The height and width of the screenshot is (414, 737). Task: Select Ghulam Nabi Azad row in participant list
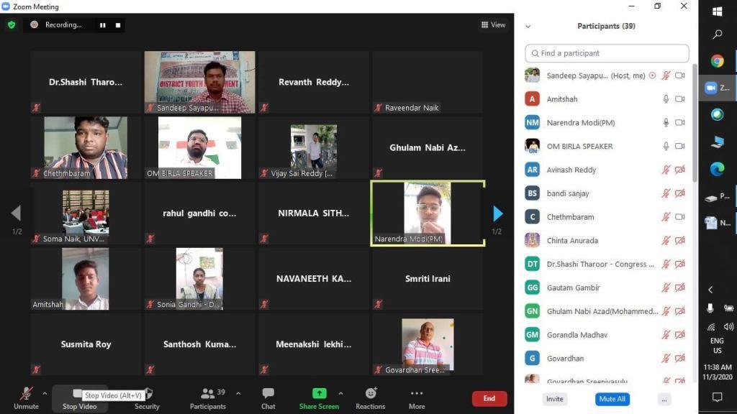click(x=606, y=311)
